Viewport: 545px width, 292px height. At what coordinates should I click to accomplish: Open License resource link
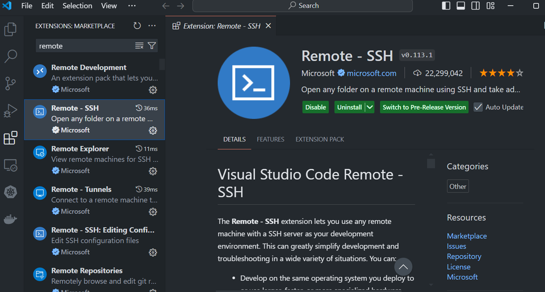pos(459,267)
